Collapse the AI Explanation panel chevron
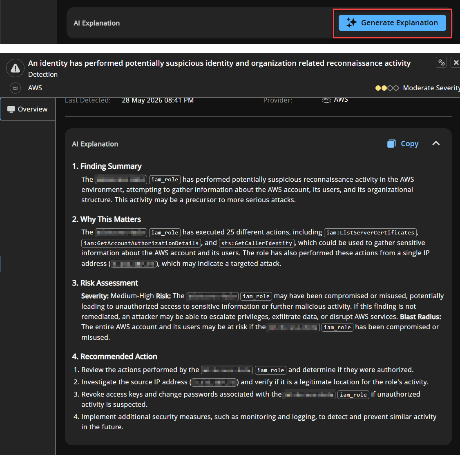Viewport: 460px width, 455px height. pyautogui.click(x=436, y=143)
